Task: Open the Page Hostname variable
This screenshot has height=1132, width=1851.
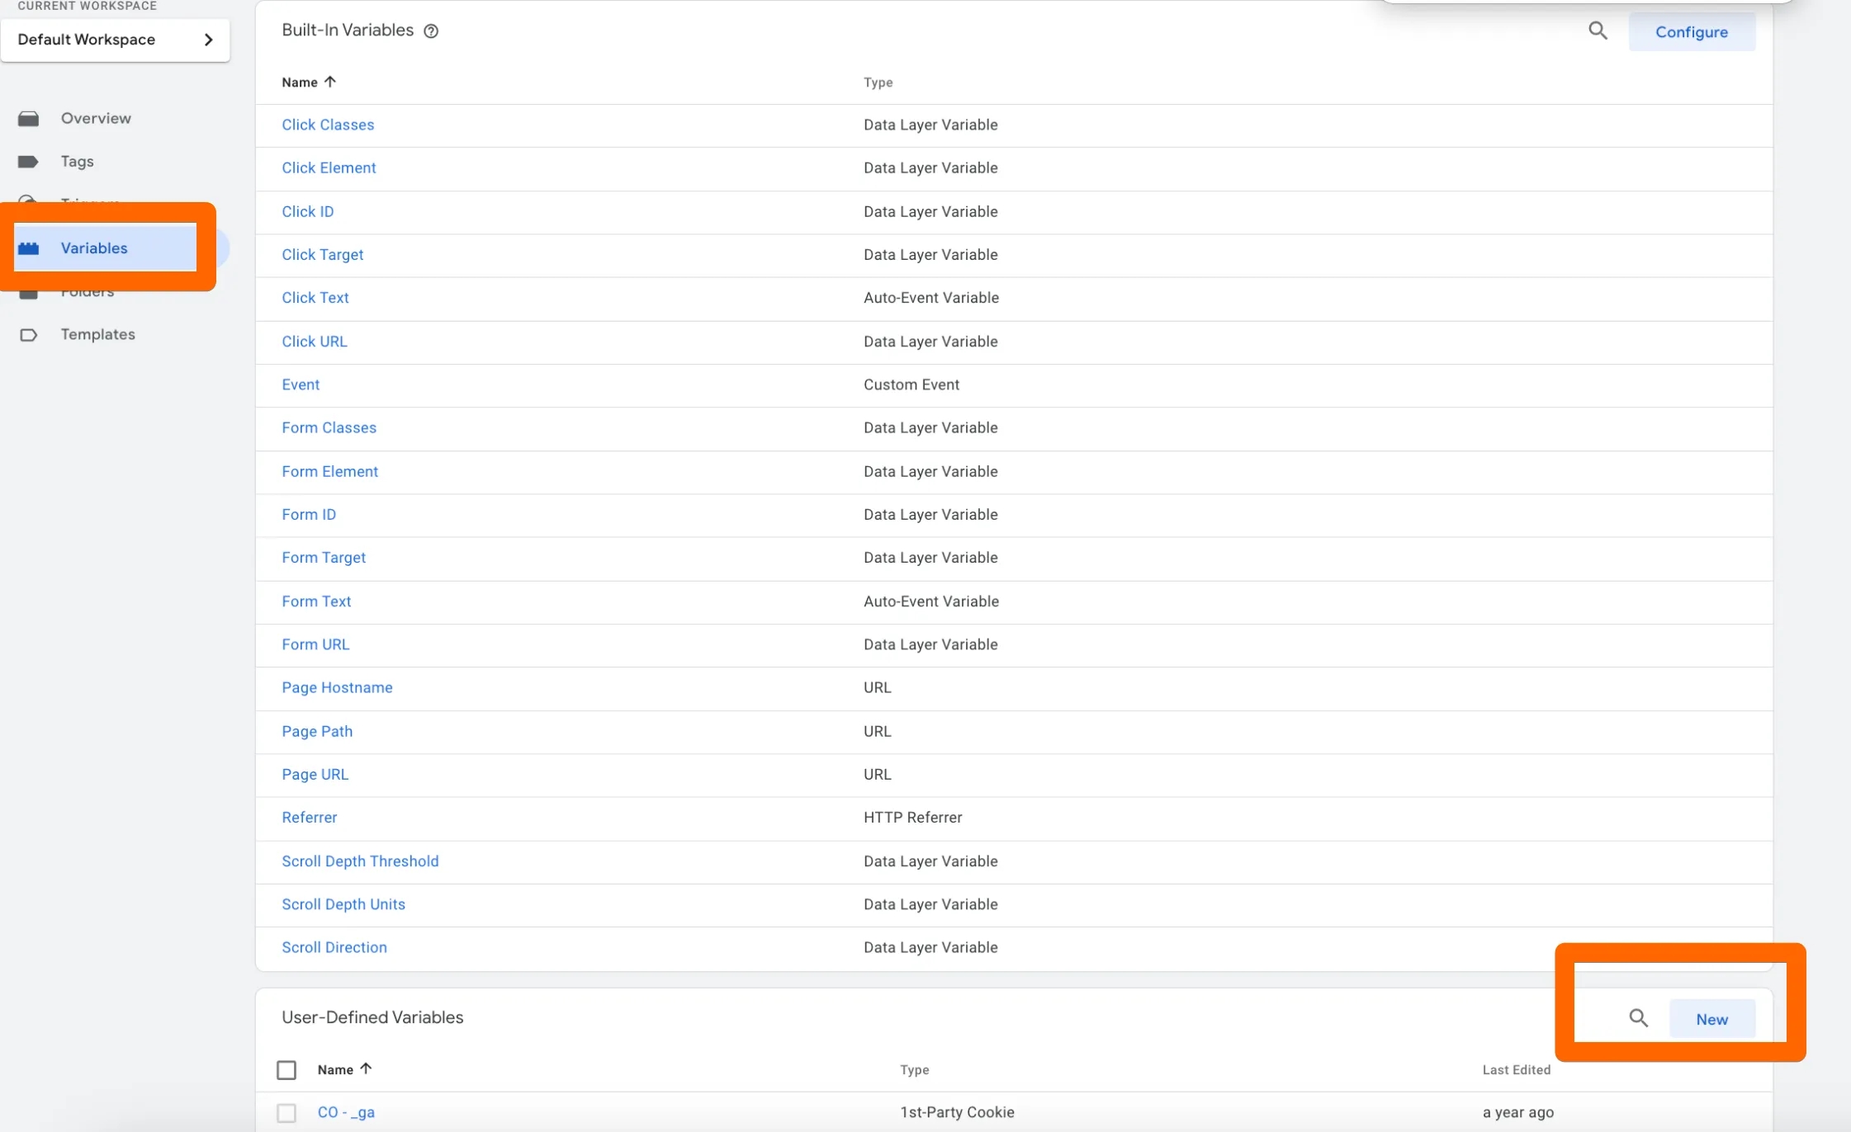Action: click(x=337, y=688)
